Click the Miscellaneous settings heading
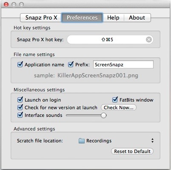Screen dimensions: 171x170 [x=39, y=90]
